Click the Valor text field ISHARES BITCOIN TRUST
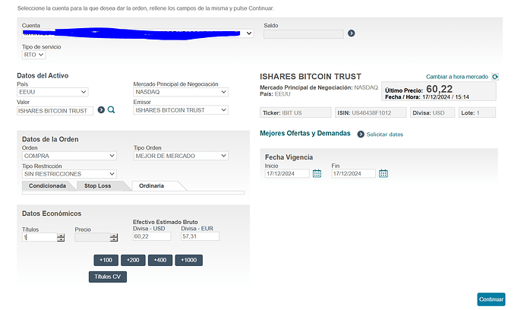Image resolution: width=524 pixels, height=310 pixels. coord(55,111)
